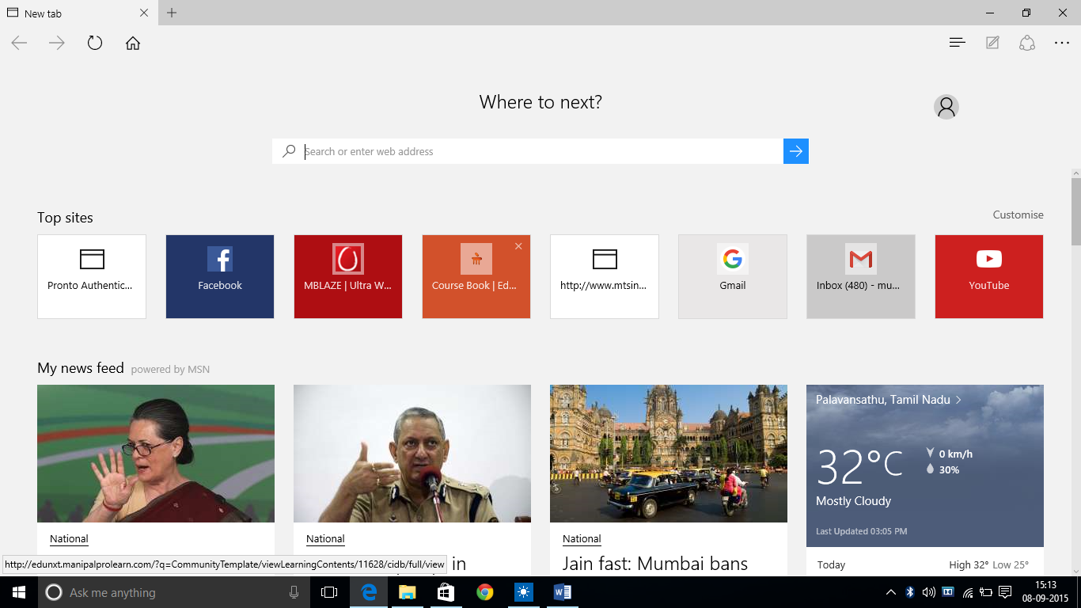1081x608 pixels.
Task: Show hidden system tray icons chevron
Action: (x=890, y=592)
